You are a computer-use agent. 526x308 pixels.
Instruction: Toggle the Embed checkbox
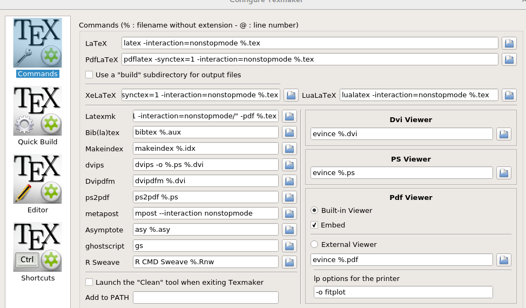point(314,225)
